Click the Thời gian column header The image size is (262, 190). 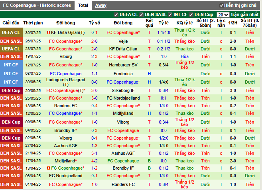coord(33,23)
